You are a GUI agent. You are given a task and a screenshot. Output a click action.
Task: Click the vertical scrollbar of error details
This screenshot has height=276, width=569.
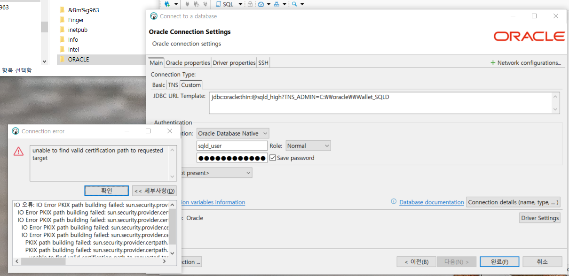point(172,229)
